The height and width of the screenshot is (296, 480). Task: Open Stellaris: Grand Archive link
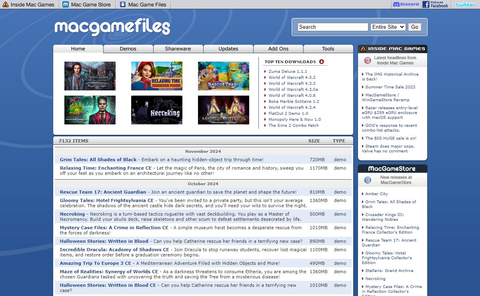[389, 270]
